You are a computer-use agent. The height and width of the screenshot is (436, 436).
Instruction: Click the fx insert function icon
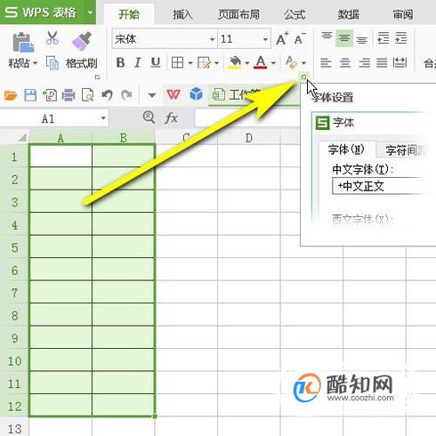pyautogui.click(x=171, y=117)
